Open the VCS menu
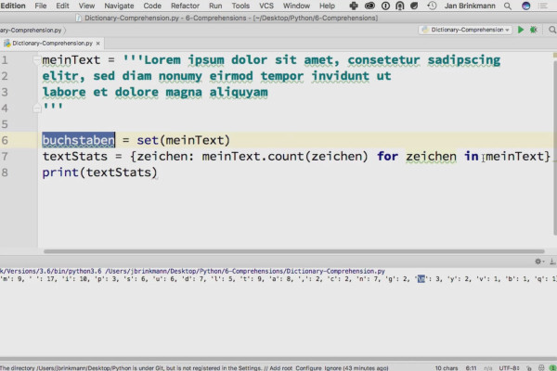Screen dimensions: 557x371 [266, 6]
